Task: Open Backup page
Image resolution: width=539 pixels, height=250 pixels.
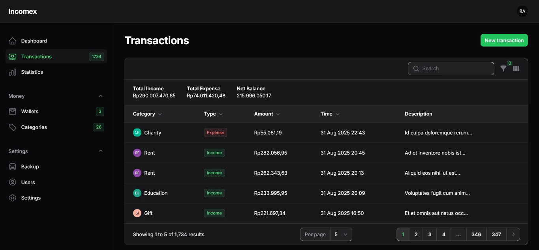Action: (x=56, y=167)
